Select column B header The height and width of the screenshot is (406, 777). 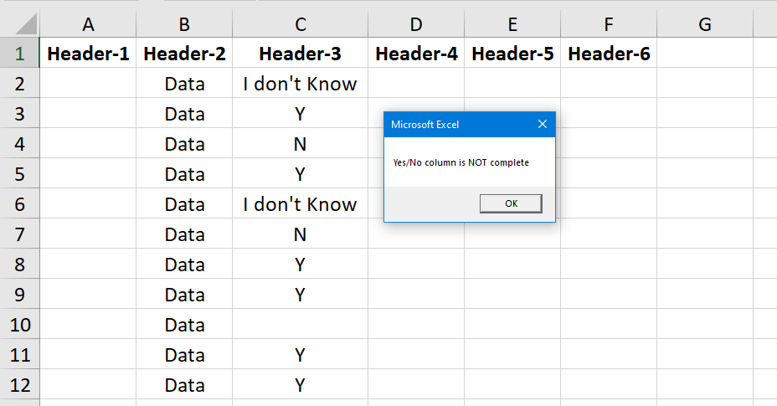(184, 23)
